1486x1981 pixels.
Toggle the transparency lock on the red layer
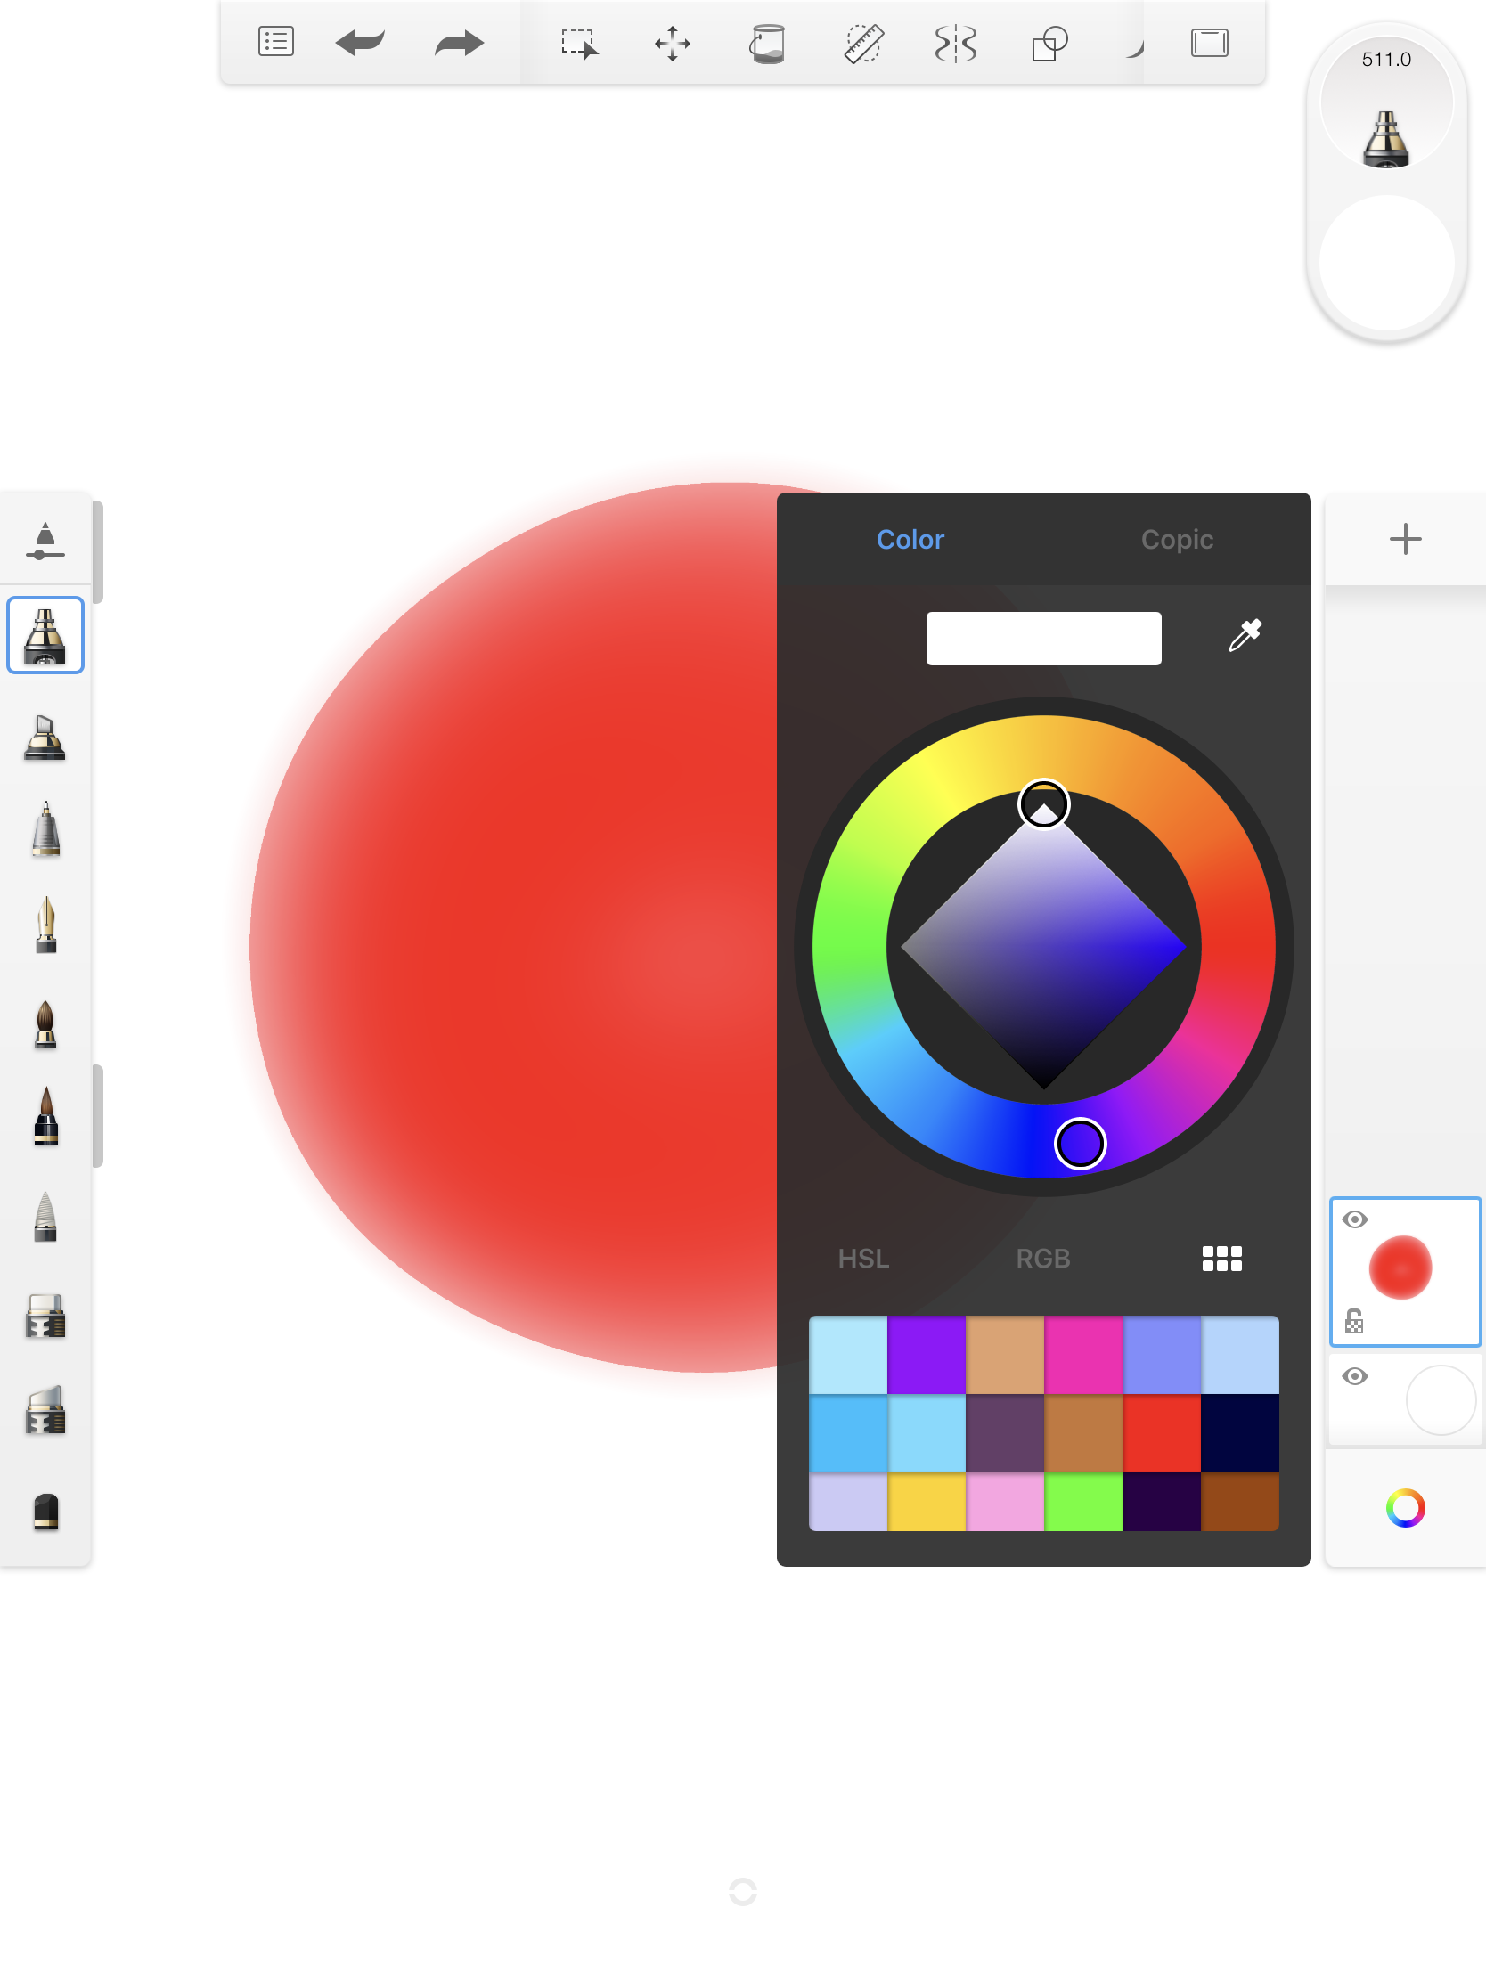tap(1352, 1320)
